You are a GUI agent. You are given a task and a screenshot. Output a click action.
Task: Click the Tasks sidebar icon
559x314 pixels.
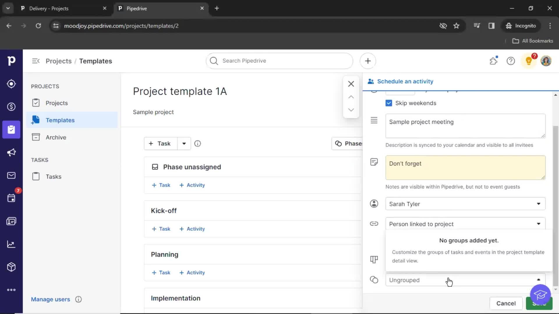coord(36,176)
